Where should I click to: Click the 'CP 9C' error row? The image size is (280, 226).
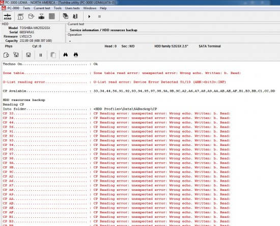pos(117,172)
